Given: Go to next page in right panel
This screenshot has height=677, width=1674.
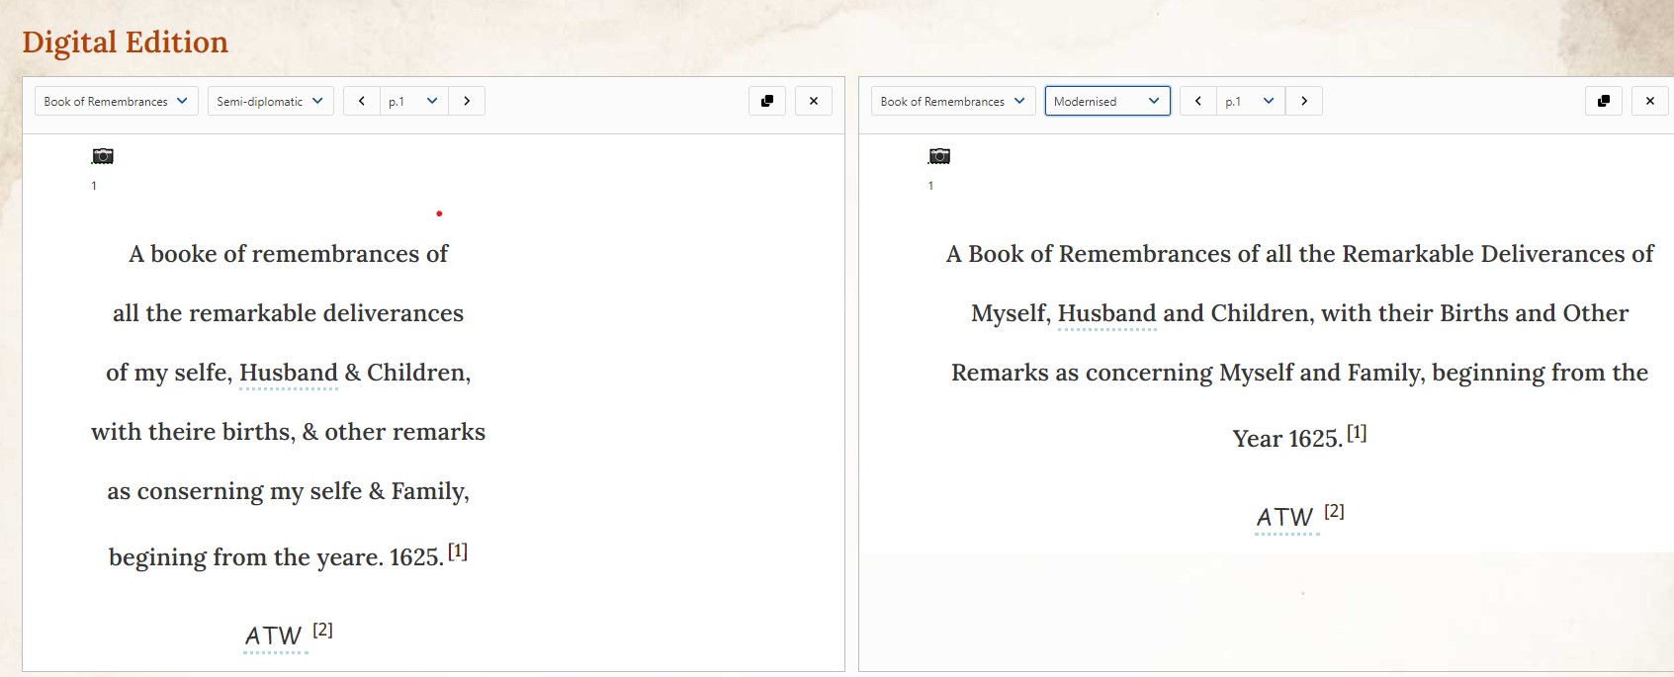Looking at the screenshot, I should (x=1304, y=101).
